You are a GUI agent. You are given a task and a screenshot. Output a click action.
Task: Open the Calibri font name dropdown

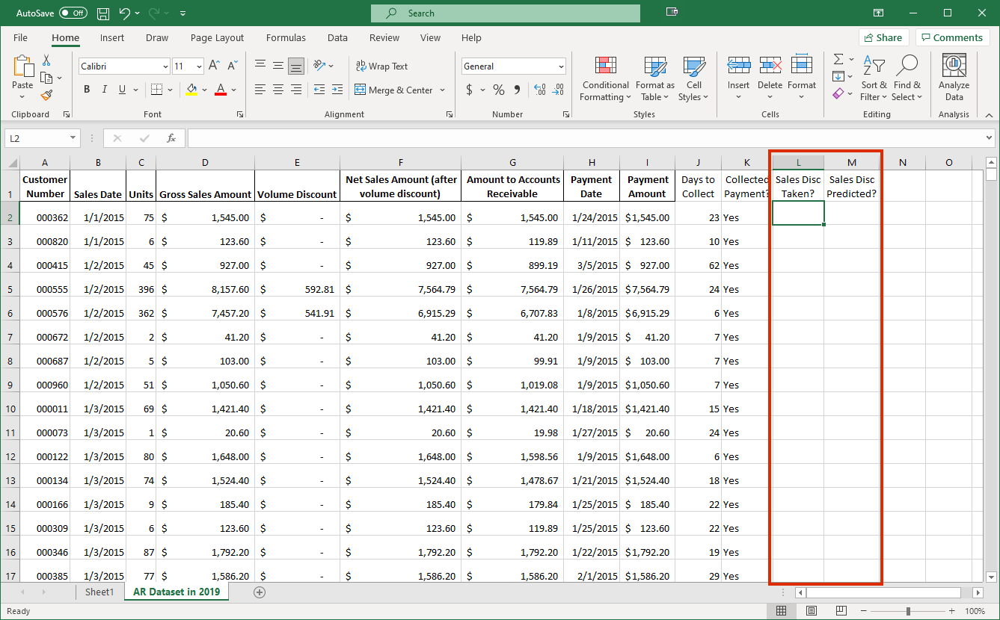tap(165, 66)
